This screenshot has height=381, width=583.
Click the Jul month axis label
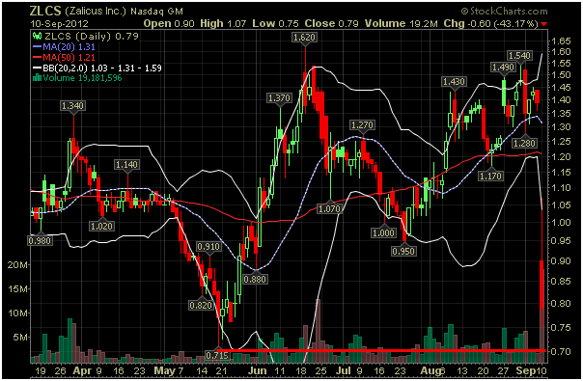coord(344,371)
